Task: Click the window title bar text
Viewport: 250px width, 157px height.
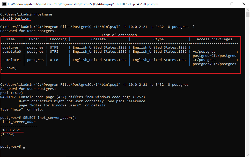Action: [x=83, y=4]
